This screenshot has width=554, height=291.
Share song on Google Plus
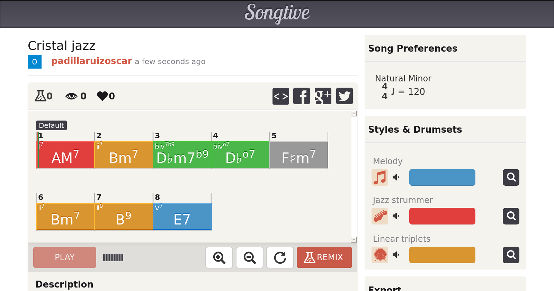coord(323,96)
